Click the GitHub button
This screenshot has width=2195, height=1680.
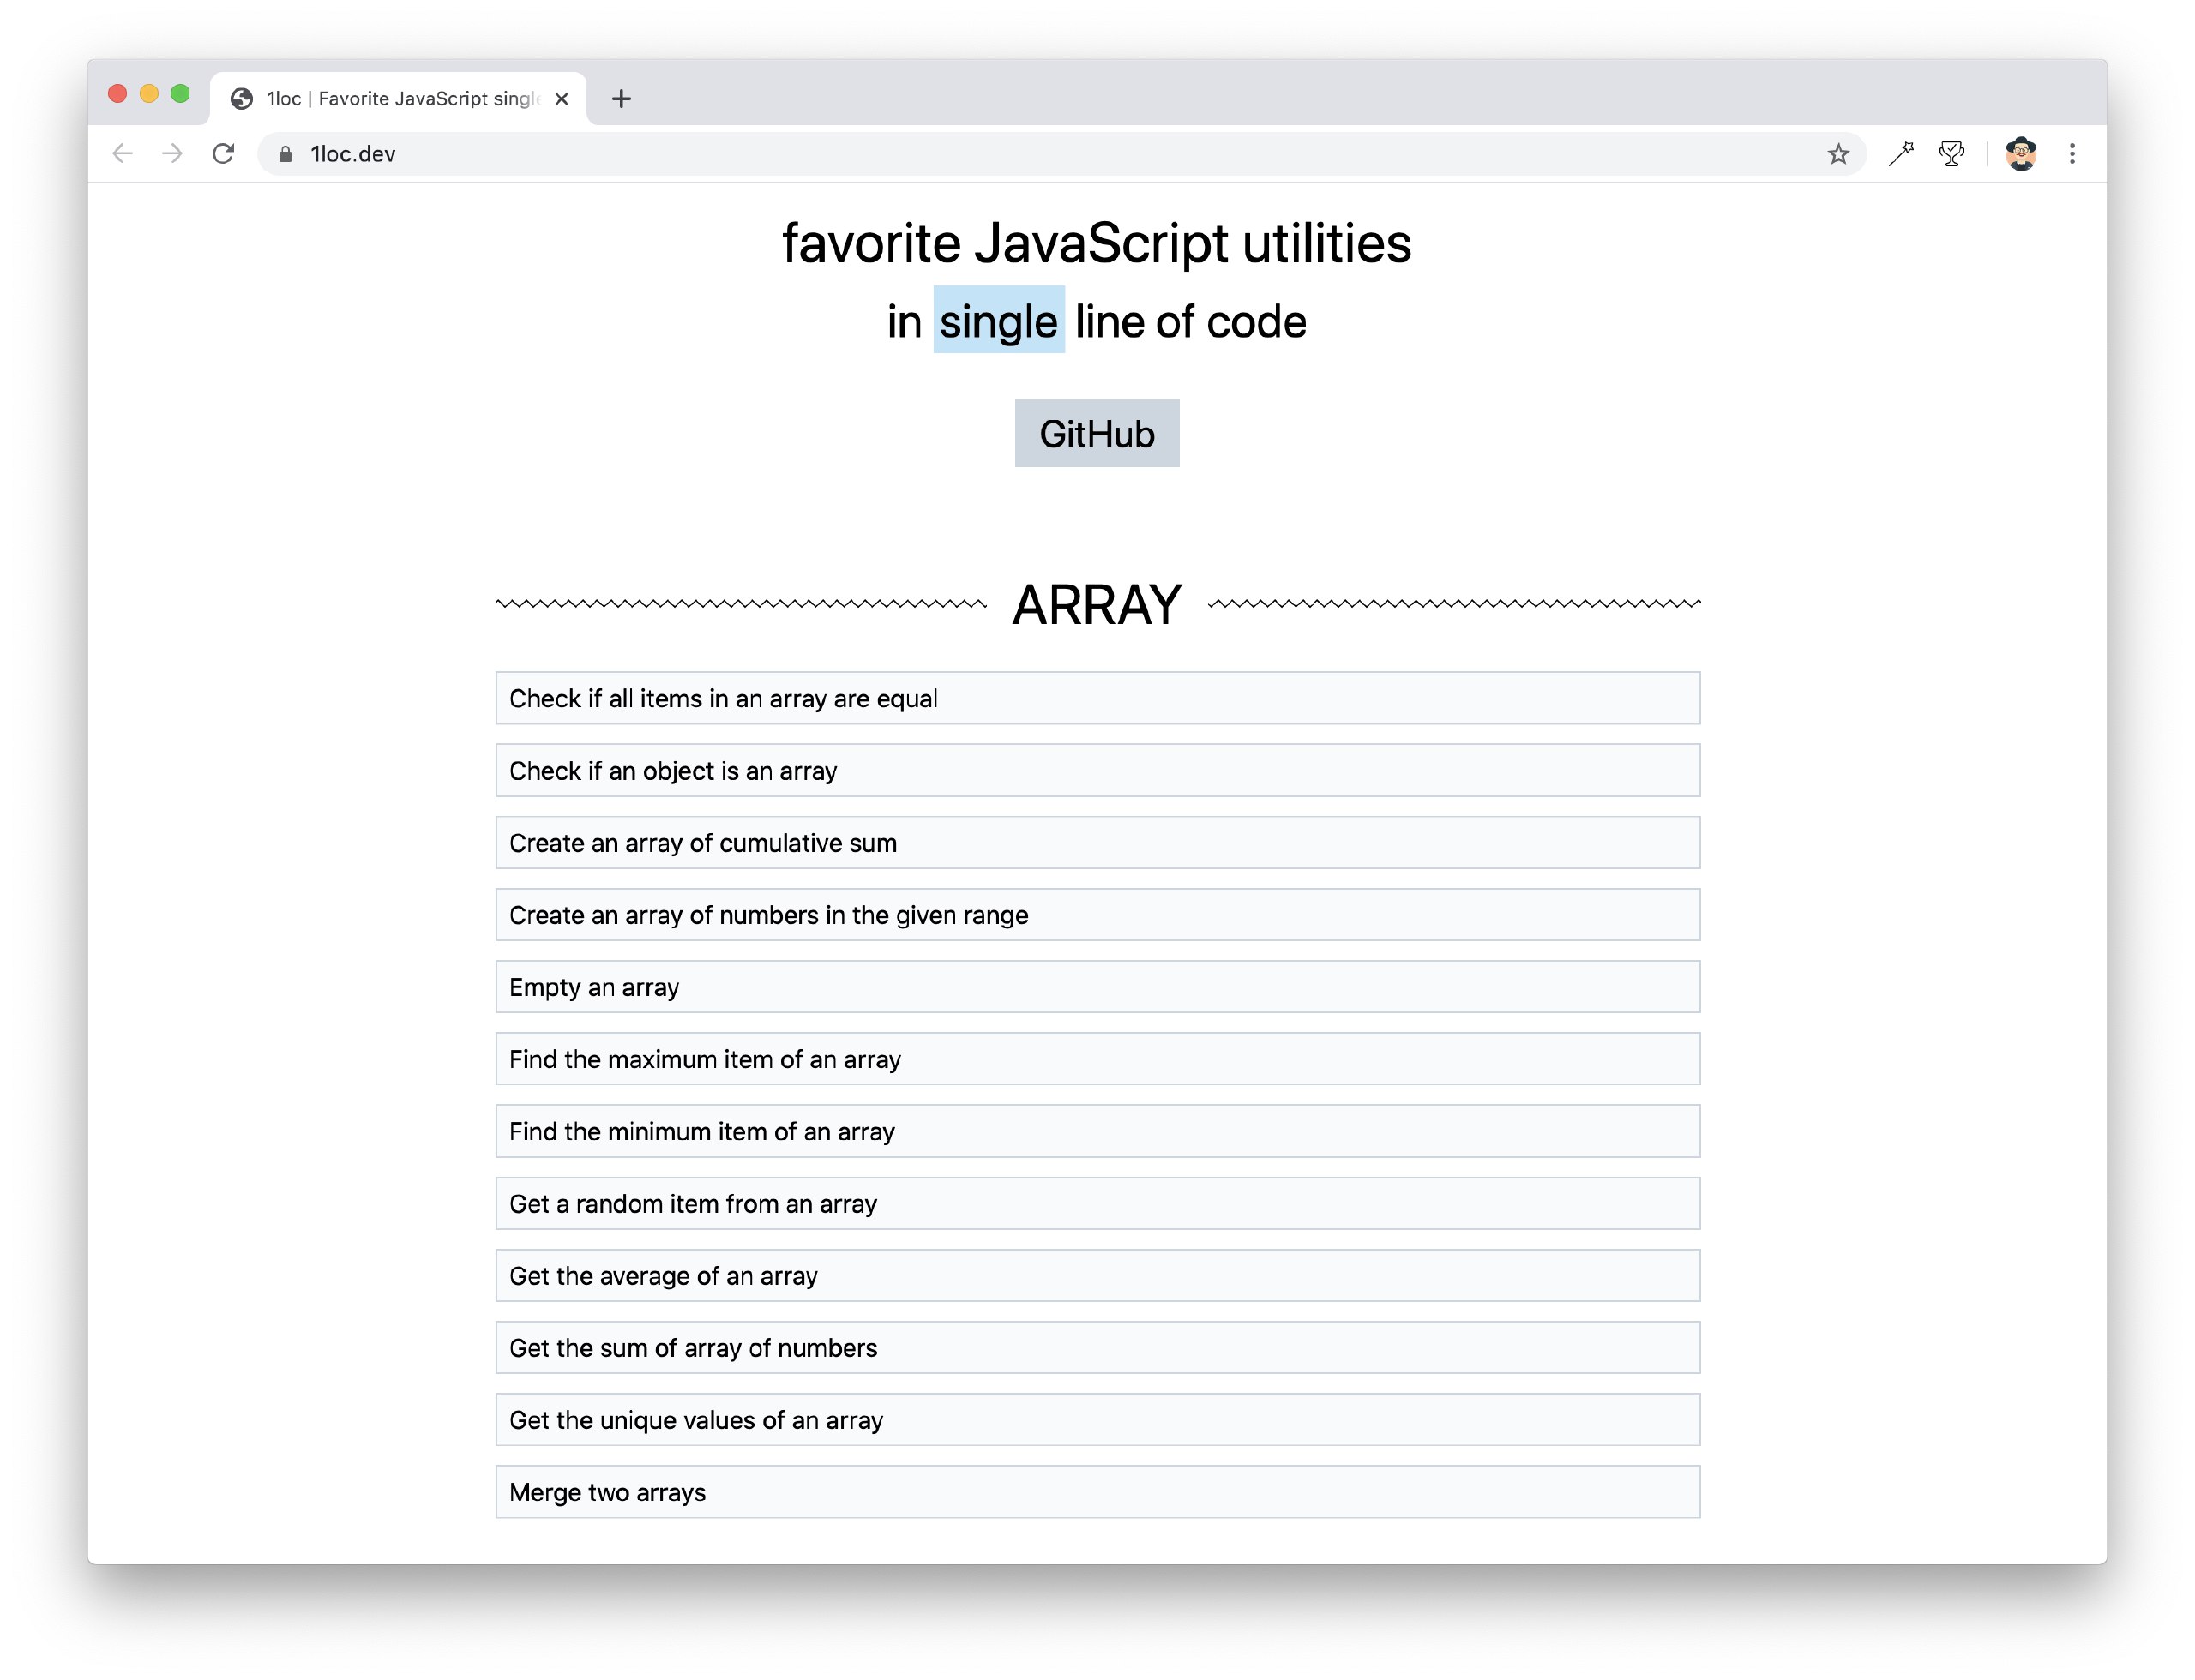(x=1097, y=434)
